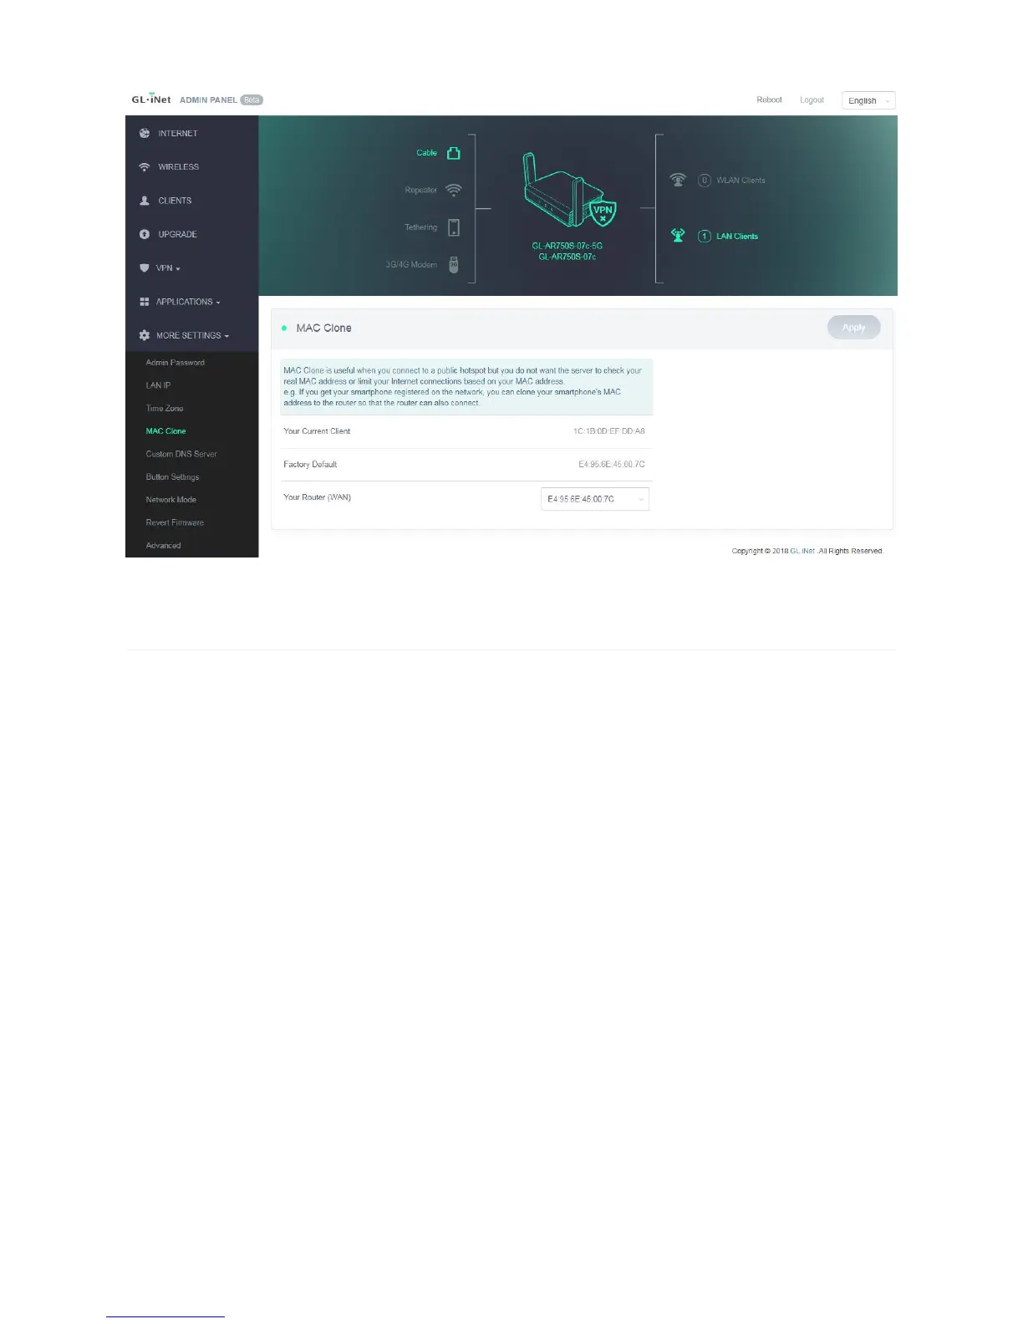
Task: Click the 3G/4G Modem label
Action: 411,265
